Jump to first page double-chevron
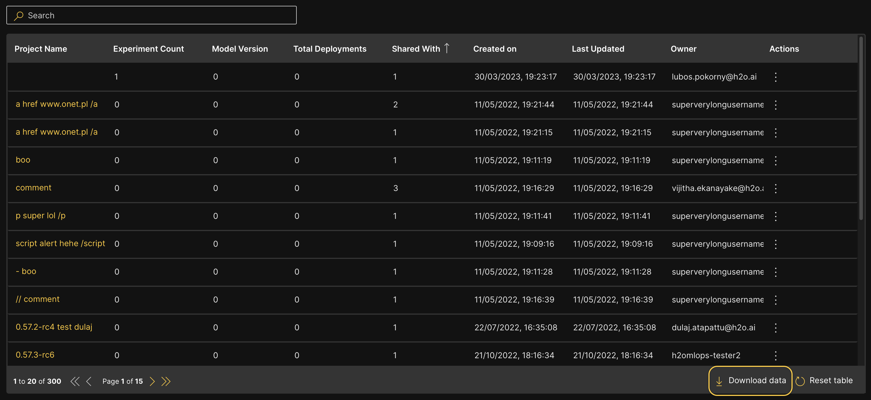This screenshot has height=400, width=871. [75, 381]
